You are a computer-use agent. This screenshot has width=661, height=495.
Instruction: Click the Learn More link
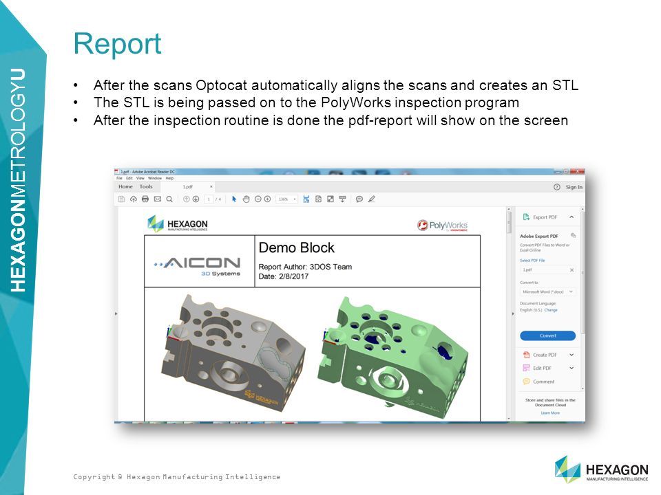click(550, 413)
